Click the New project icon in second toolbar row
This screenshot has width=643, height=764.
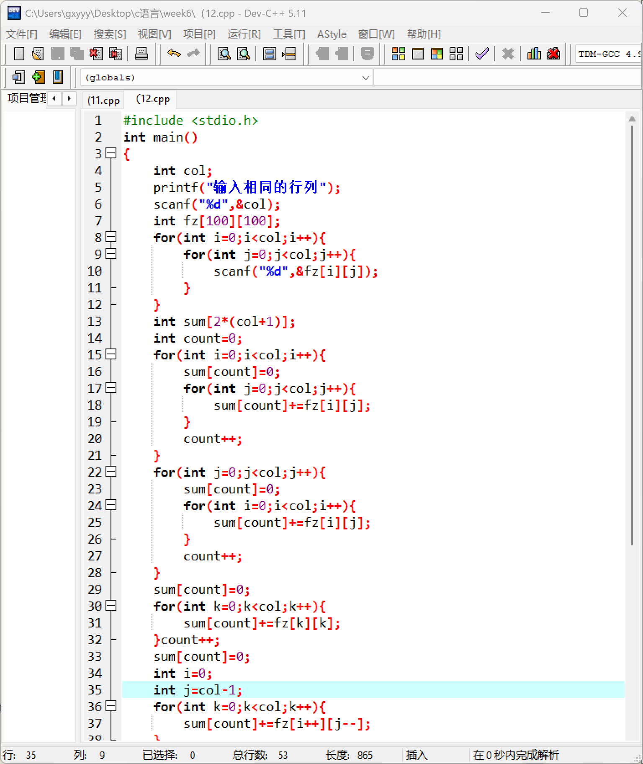[x=19, y=77]
